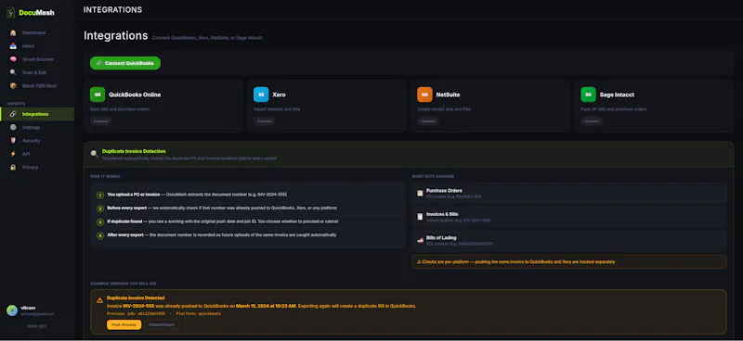Go to Inbox in sidebar

[37, 46]
